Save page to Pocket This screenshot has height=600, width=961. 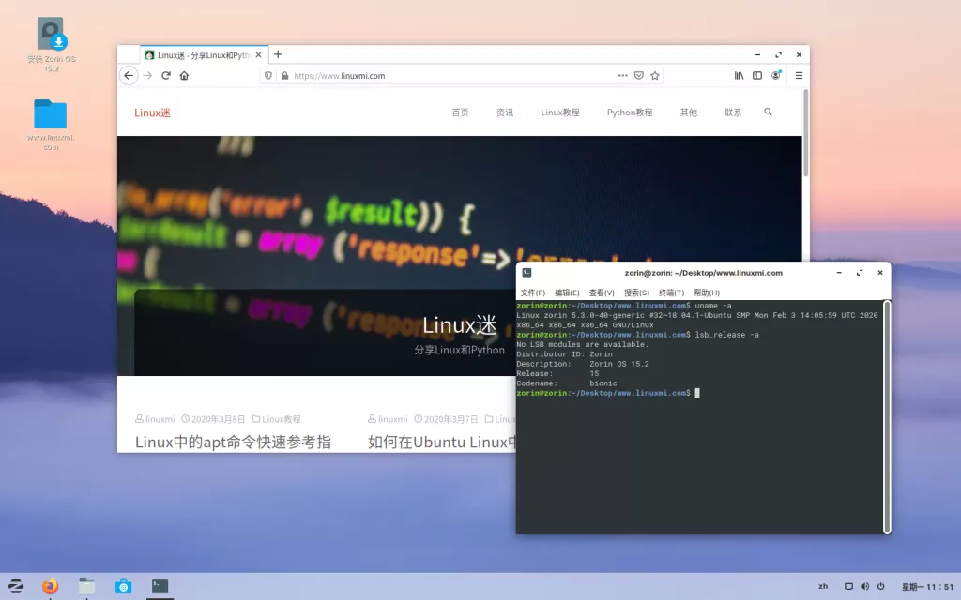pyautogui.click(x=638, y=75)
